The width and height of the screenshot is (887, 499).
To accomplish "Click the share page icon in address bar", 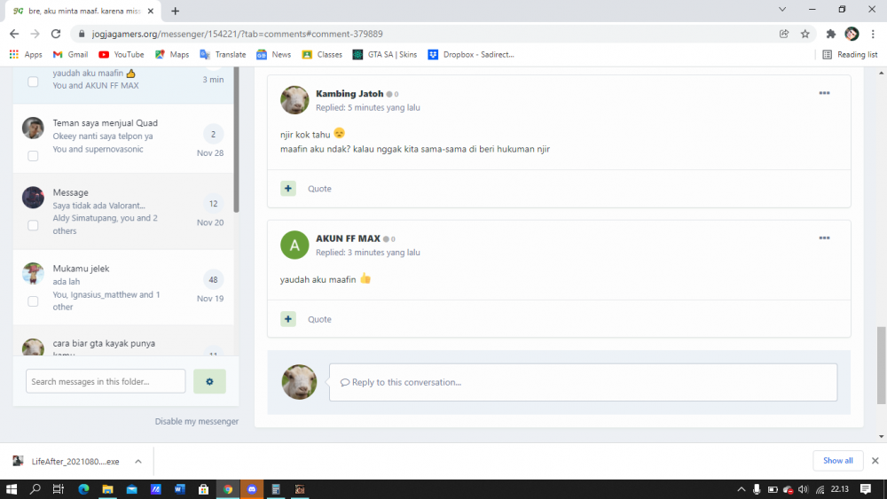I will pos(784,34).
